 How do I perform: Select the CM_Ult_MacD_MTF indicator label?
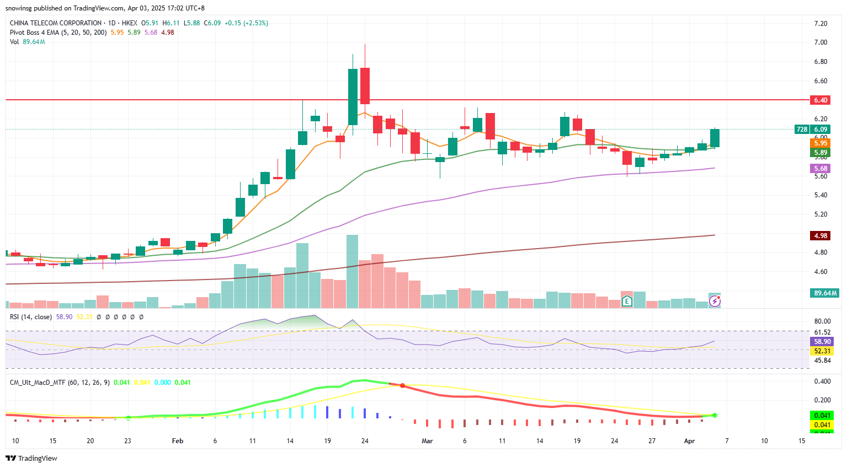coord(60,382)
